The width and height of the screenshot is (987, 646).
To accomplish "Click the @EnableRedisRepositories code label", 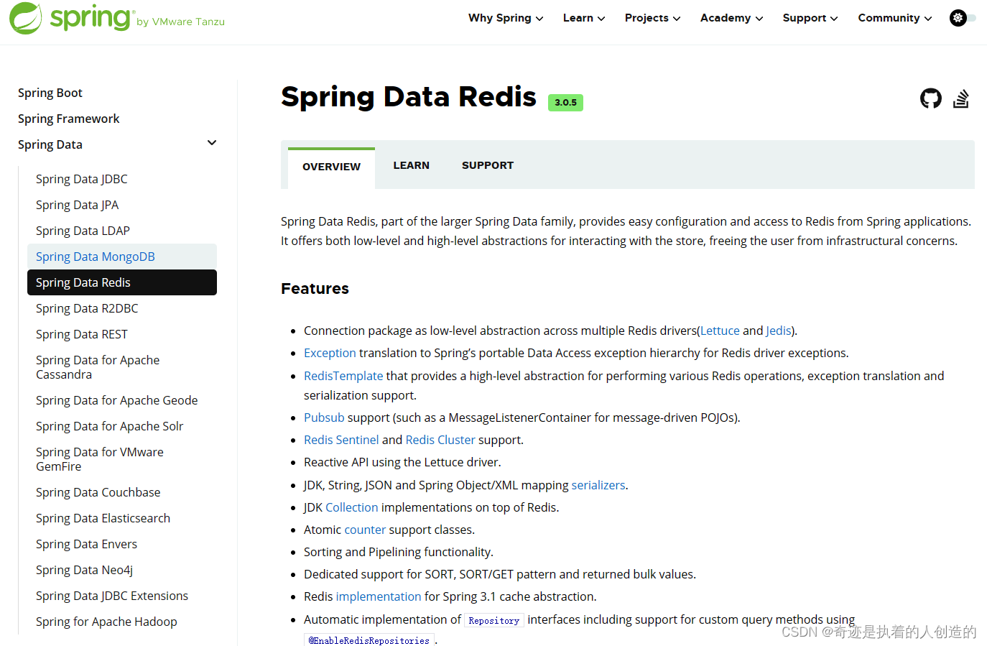I will (369, 640).
